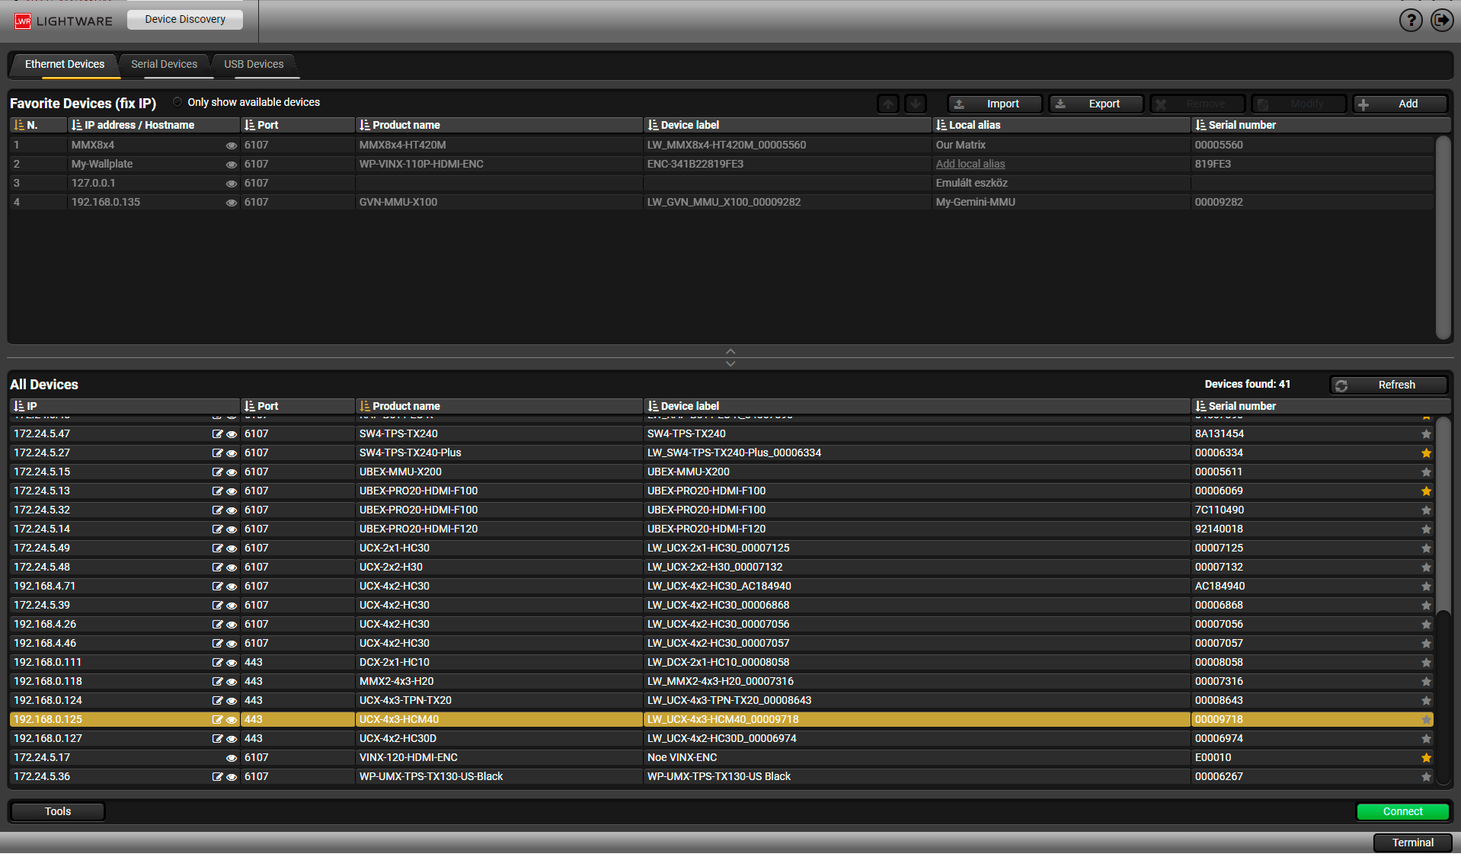This screenshot has height=857, width=1461.
Task: Click the exit icon at top right
Action: 1441,21
